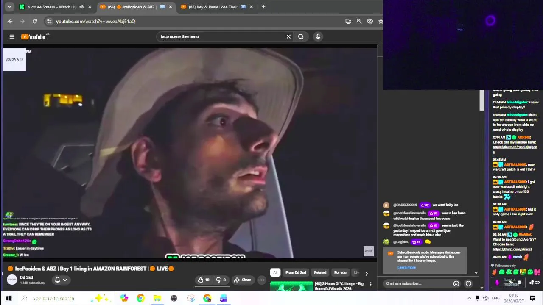Select the 'For you' chip

coord(340,272)
